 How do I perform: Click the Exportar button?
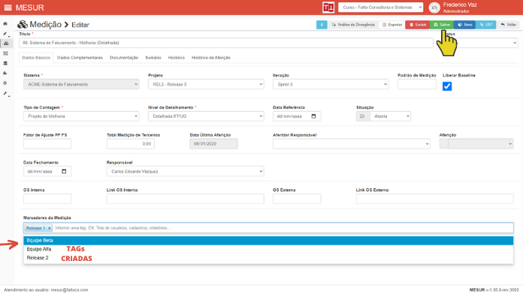[x=392, y=25]
